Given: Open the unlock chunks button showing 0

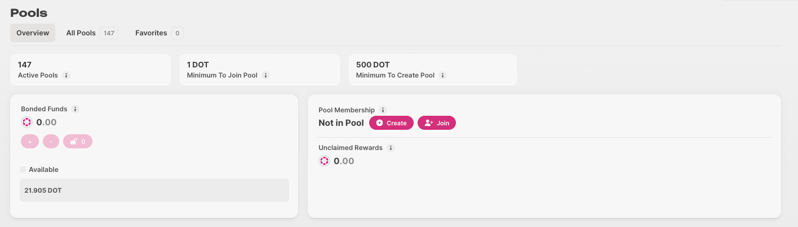Looking at the screenshot, I should (x=78, y=142).
